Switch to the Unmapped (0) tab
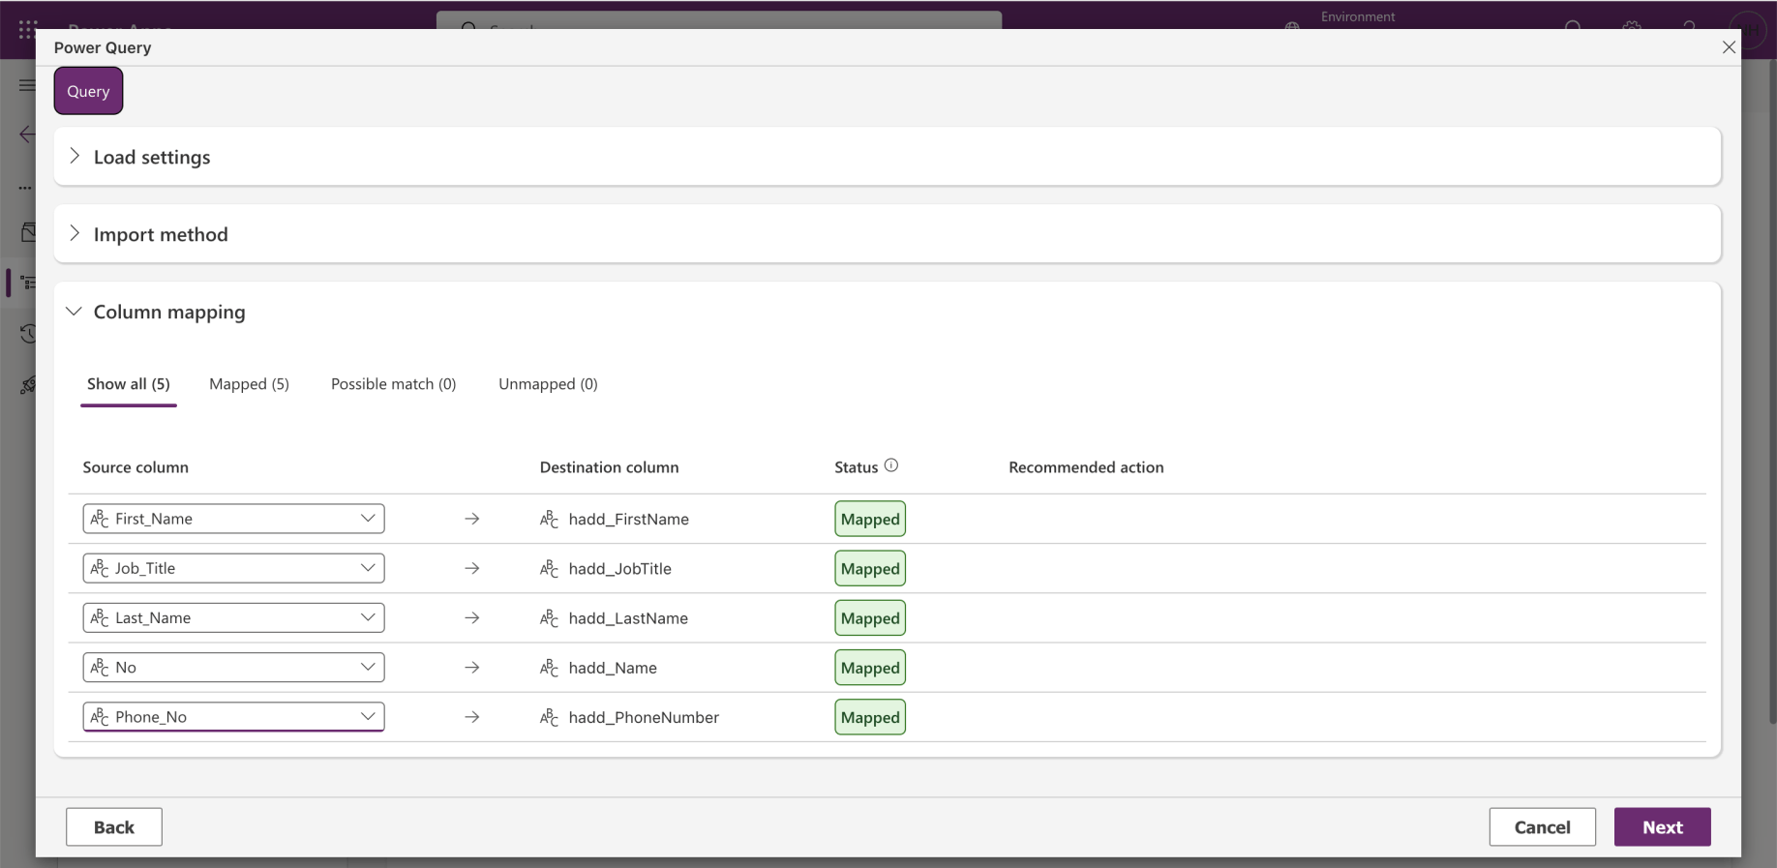 (548, 384)
